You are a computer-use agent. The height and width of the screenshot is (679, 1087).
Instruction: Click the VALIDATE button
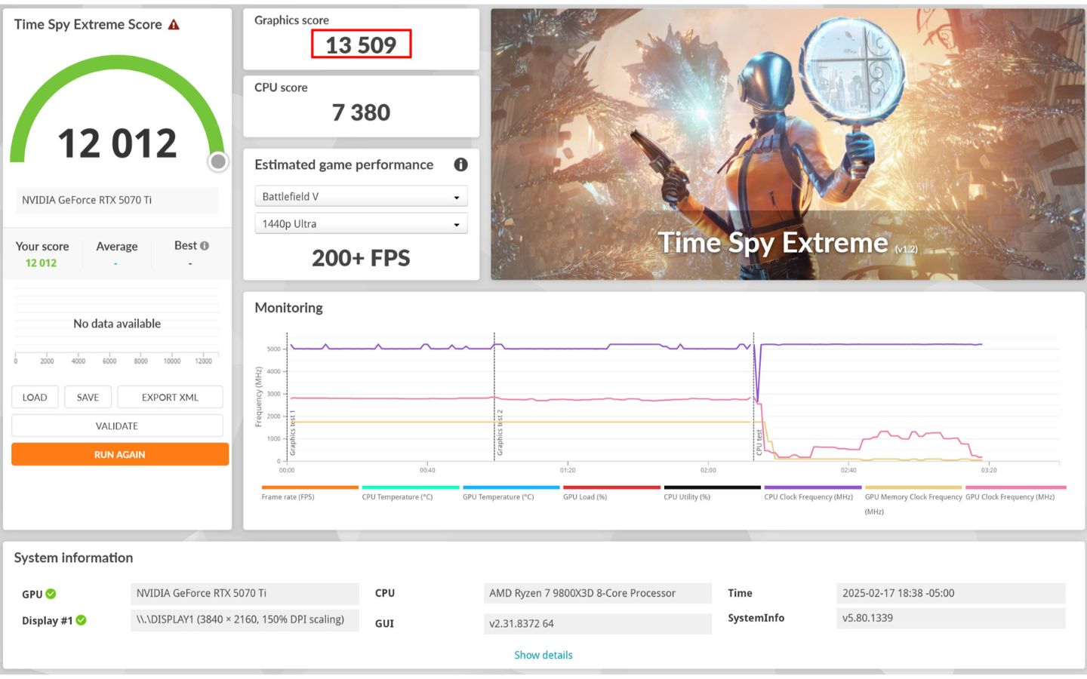(x=116, y=426)
